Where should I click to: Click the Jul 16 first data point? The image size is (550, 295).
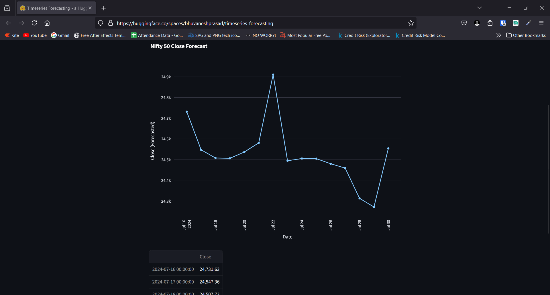(187, 112)
